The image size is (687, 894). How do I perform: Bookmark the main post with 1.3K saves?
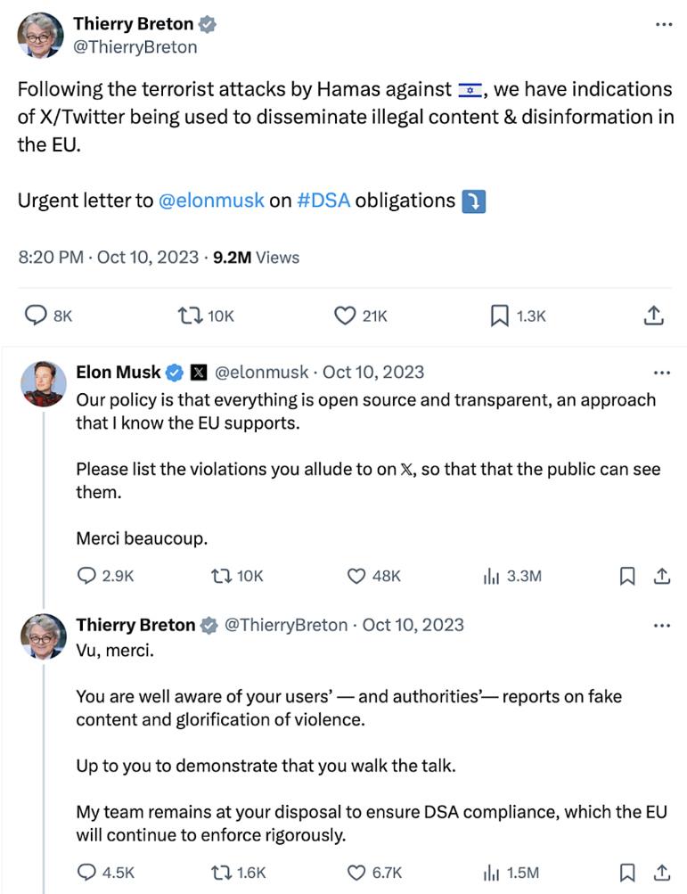coord(500,316)
